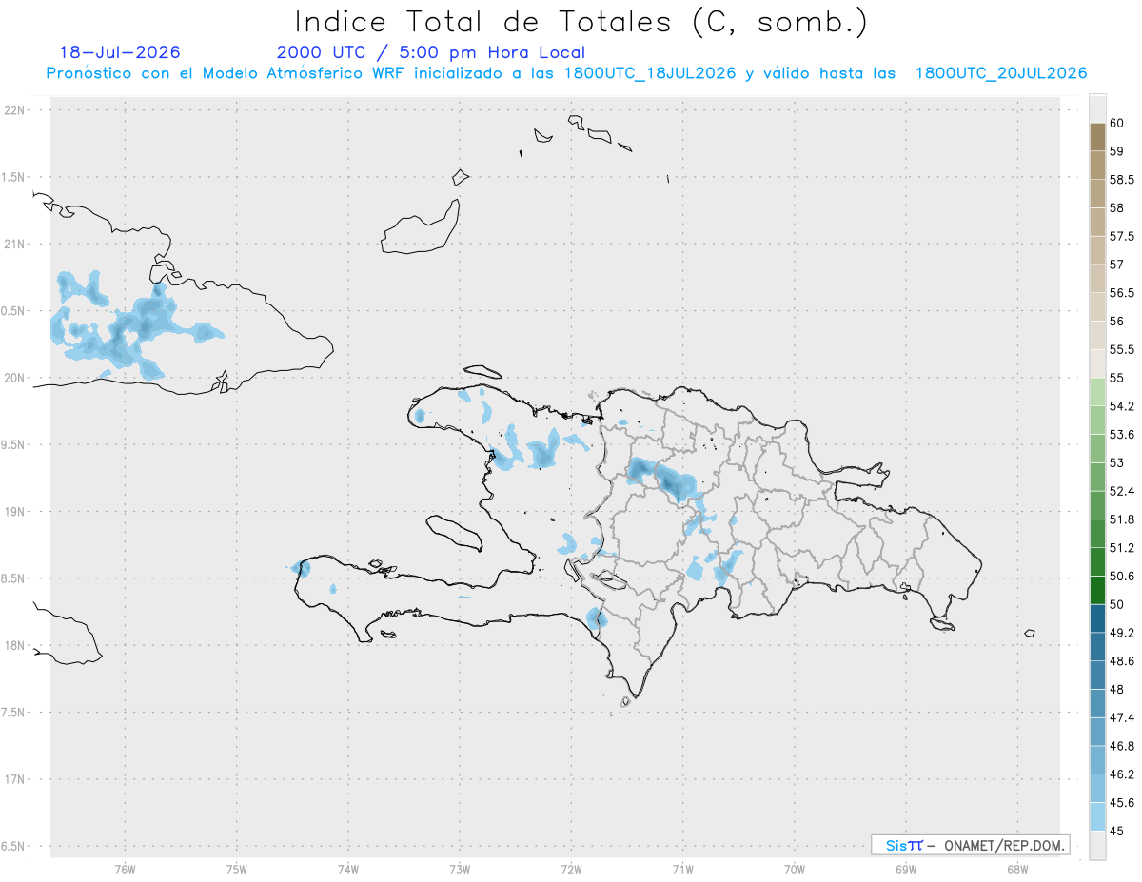The image size is (1142, 882).
Task: Click the "2000 UTC / 5:00 pm Hora Local" text
Action: tap(431, 52)
